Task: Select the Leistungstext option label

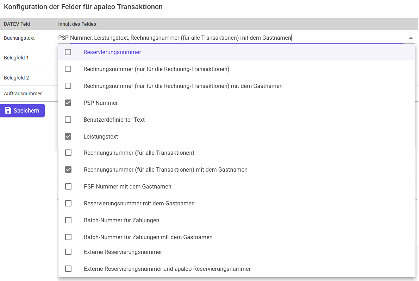Action: tap(101, 136)
